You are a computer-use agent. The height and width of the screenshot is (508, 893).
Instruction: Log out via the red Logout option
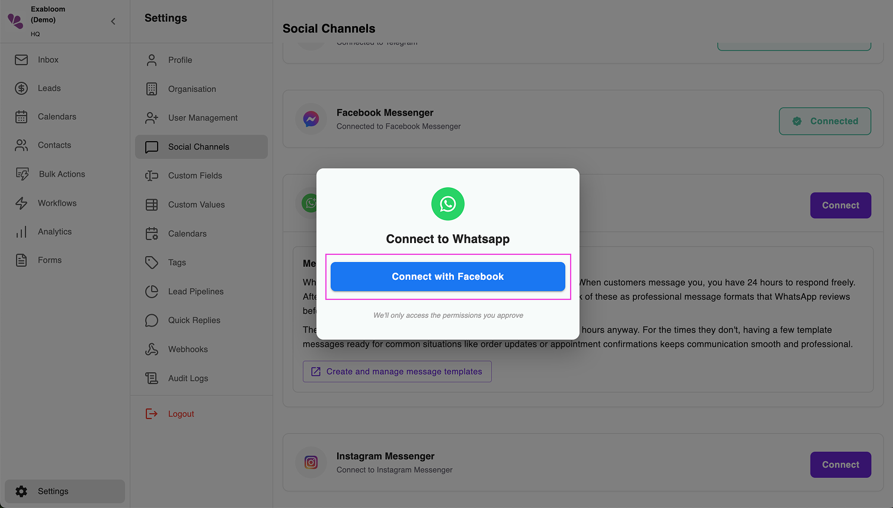pos(180,413)
